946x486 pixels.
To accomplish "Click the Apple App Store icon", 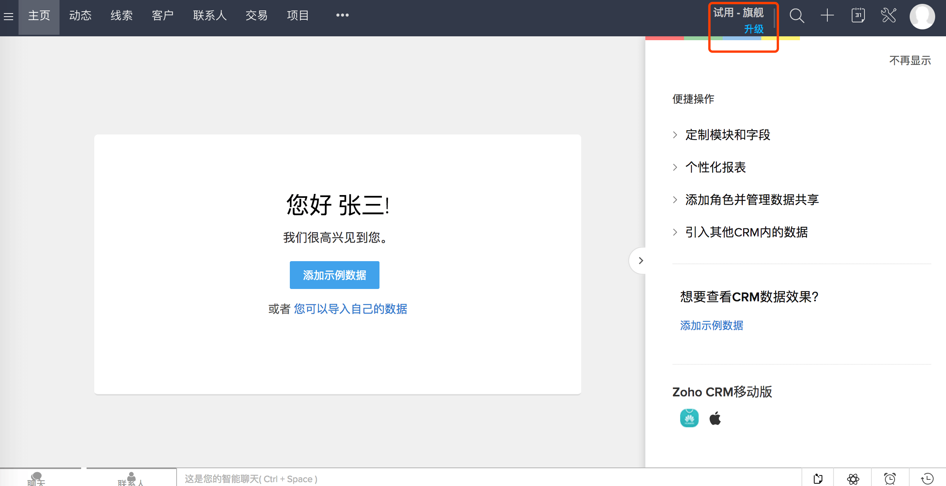I will pos(715,418).
